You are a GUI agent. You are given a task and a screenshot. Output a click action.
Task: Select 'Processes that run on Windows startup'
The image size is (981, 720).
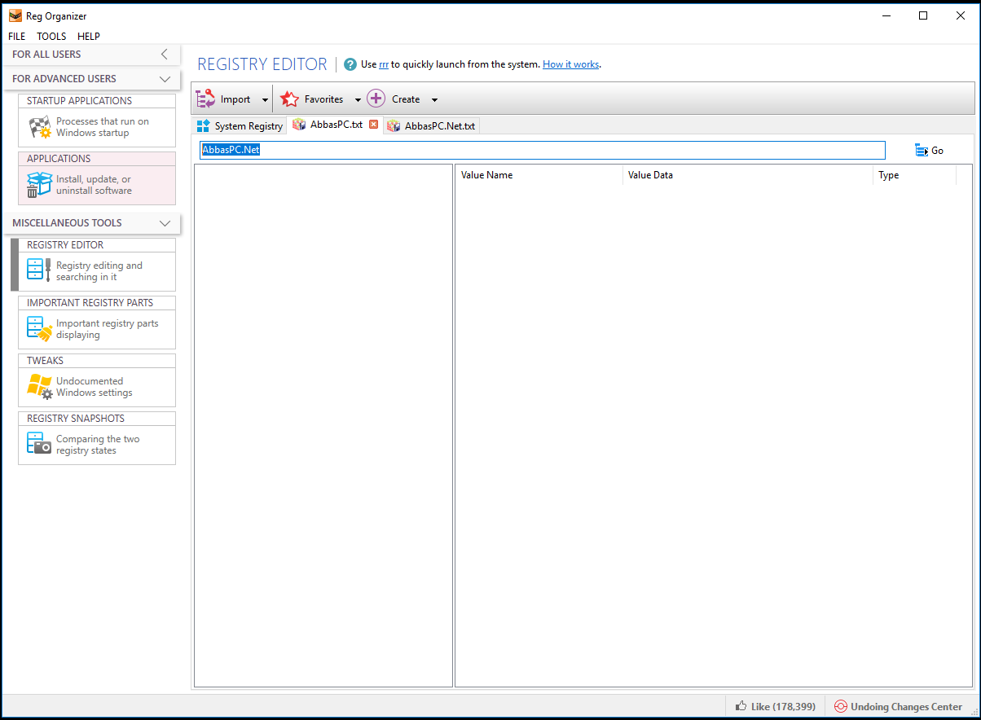[103, 127]
